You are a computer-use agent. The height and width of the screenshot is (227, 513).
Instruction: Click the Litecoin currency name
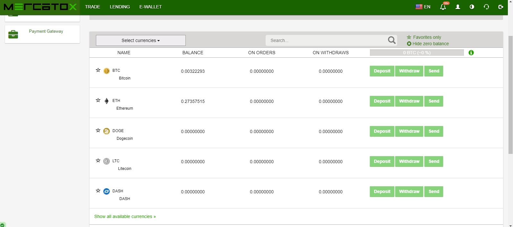[124, 169]
